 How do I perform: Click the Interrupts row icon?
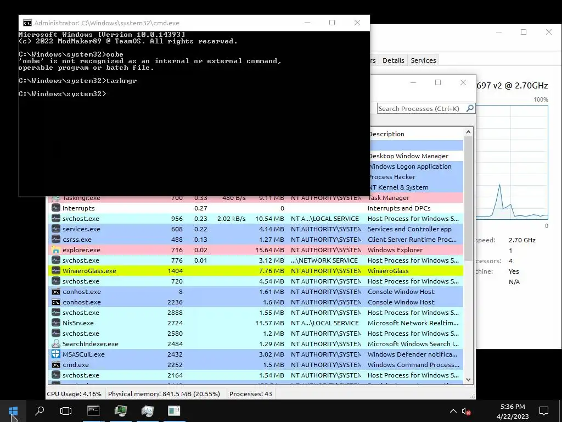pyautogui.click(x=55, y=208)
